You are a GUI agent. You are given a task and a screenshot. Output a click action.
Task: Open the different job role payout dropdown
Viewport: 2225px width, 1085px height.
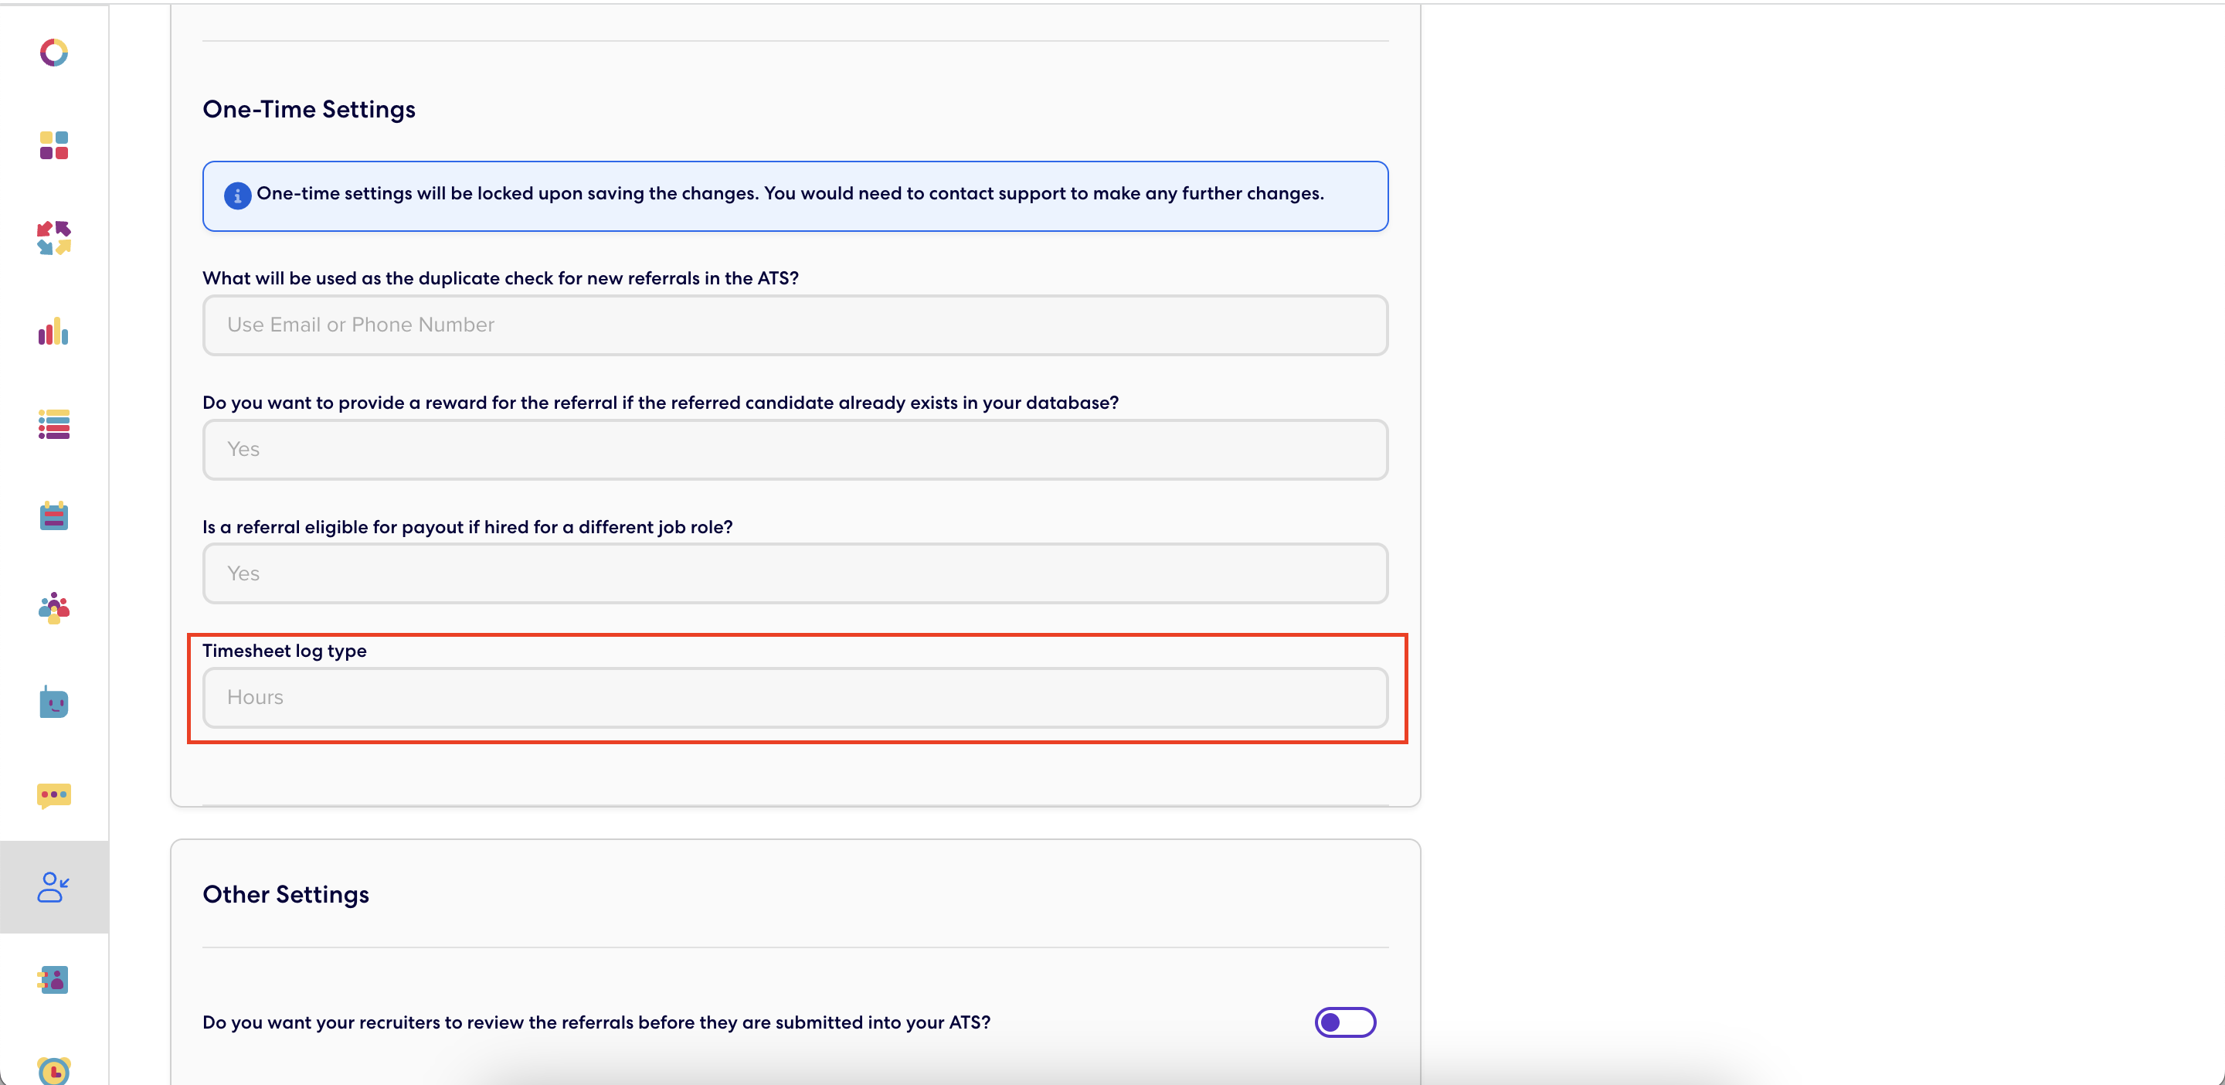(795, 573)
